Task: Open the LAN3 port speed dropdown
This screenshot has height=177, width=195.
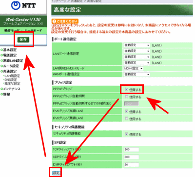Action: 136,57
